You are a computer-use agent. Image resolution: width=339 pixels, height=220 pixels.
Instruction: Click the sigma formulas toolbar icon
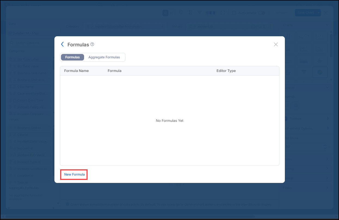point(190,13)
